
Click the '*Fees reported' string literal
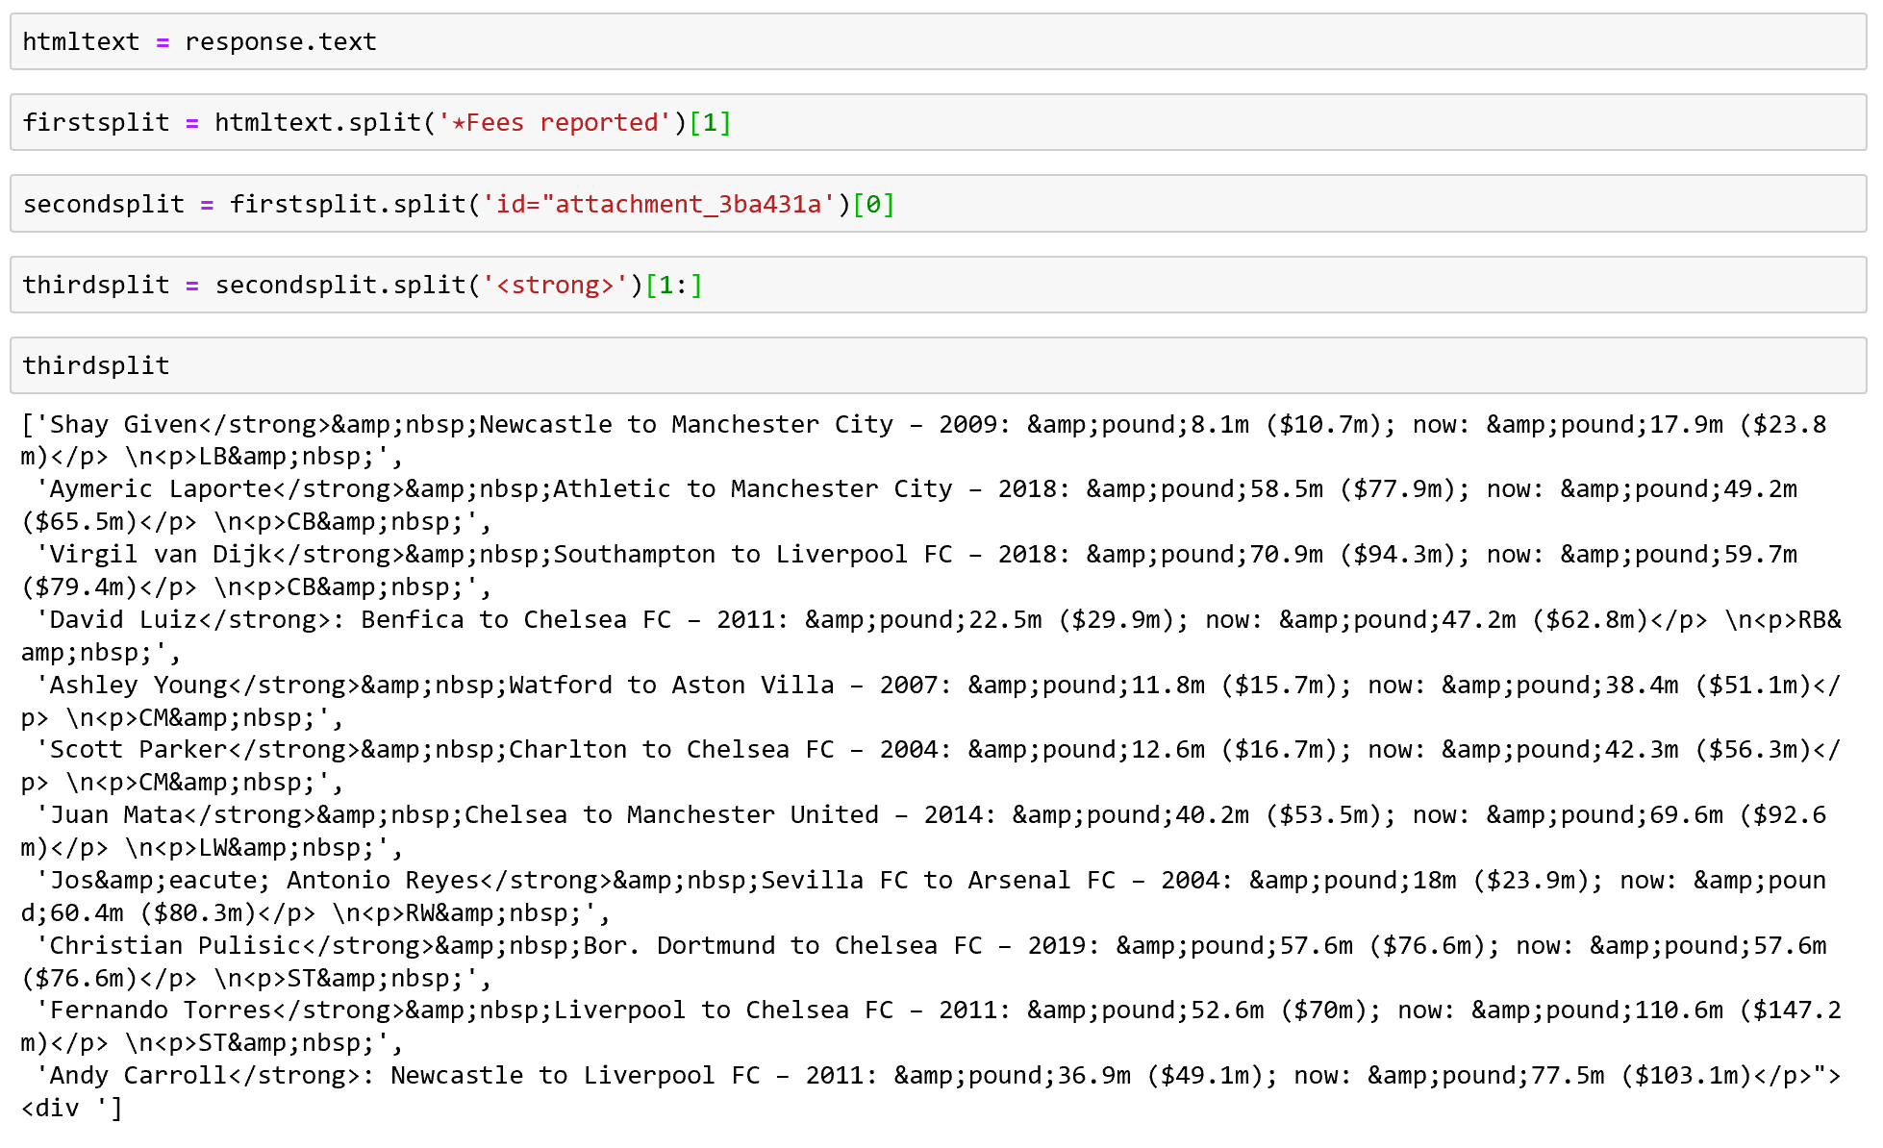point(554,123)
